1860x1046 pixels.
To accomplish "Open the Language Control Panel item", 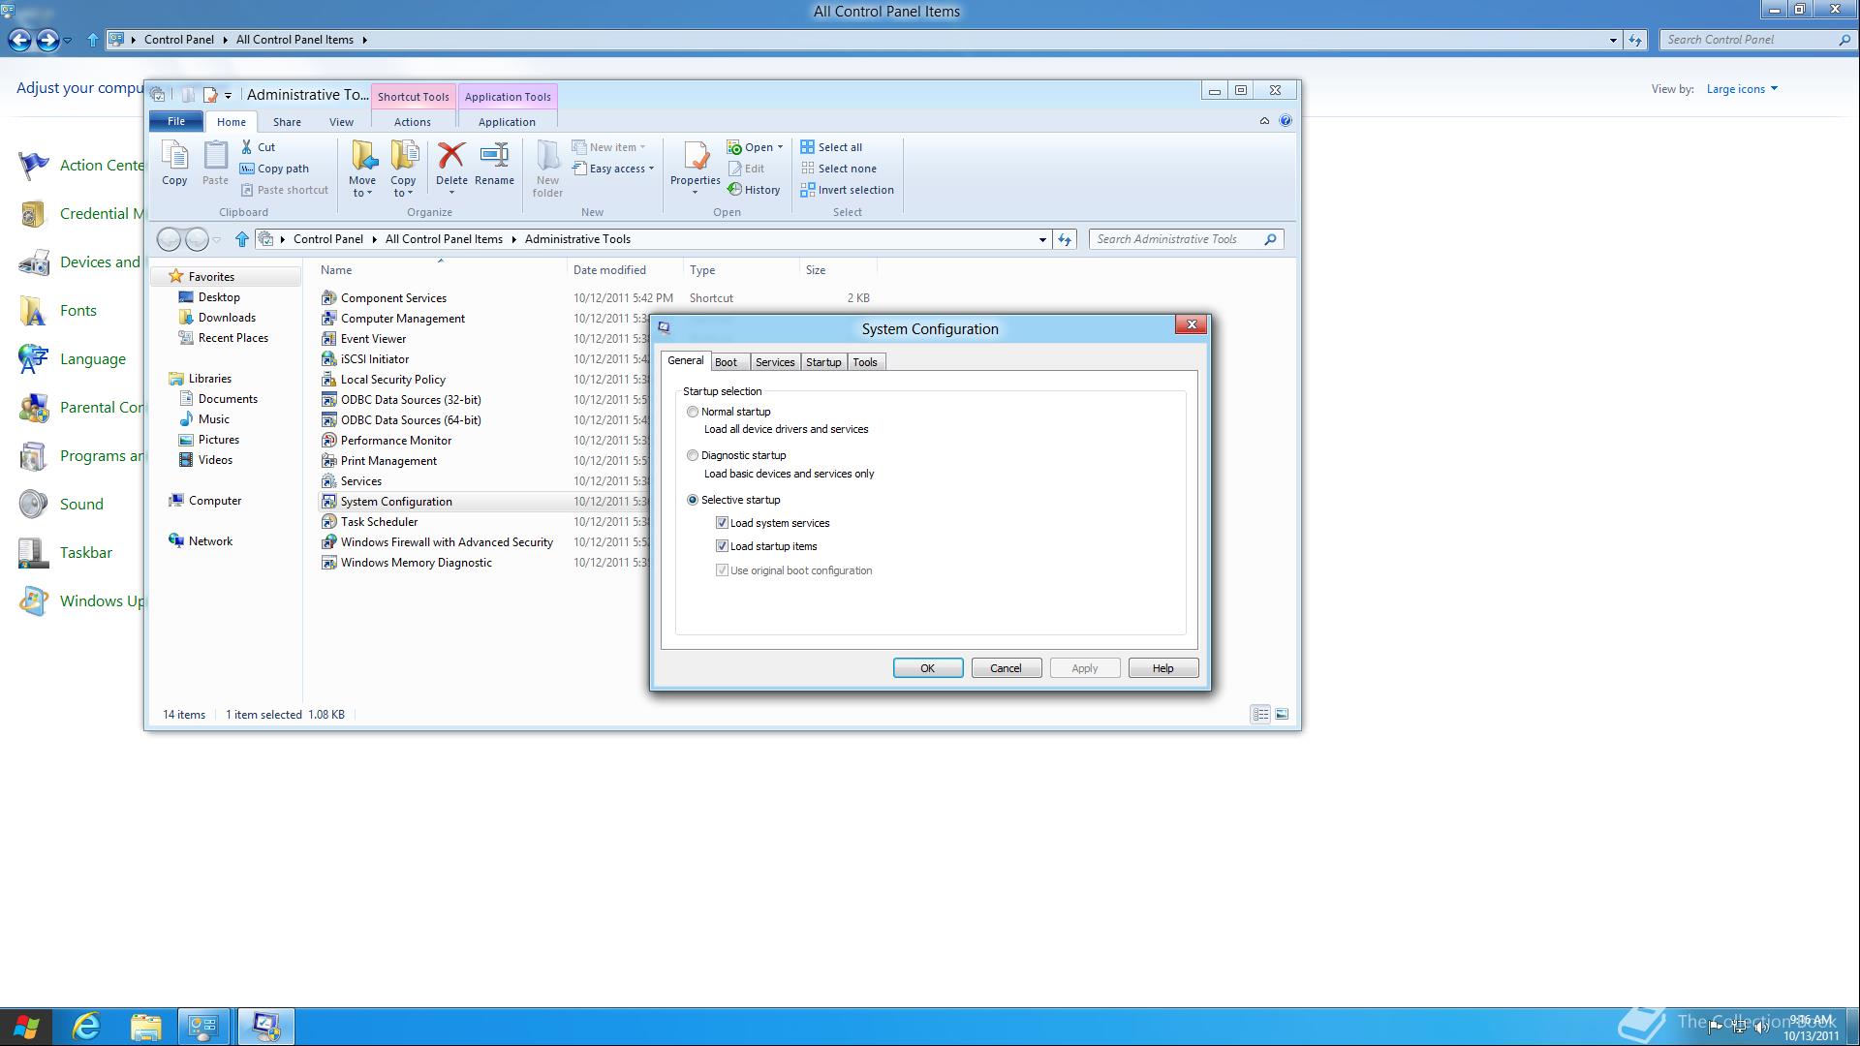I will tap(92, 358).
